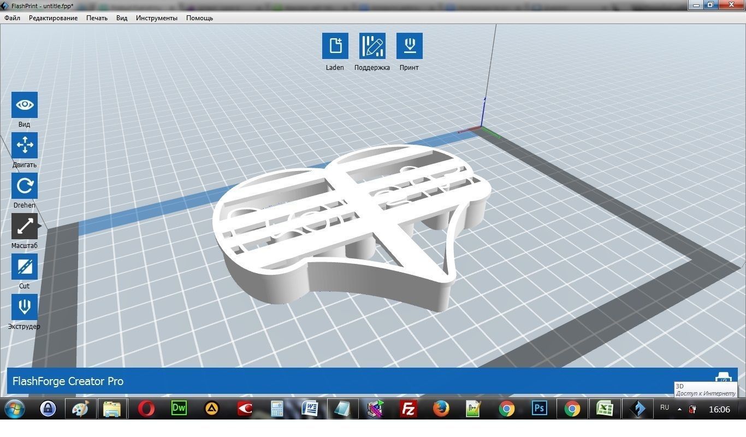Open the Windows Start menu

15,409
